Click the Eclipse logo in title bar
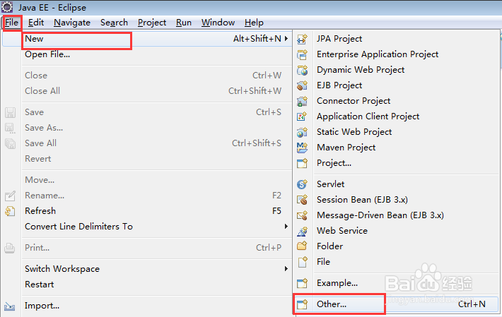This screenshot has height=317, width=502. point(7,7)
